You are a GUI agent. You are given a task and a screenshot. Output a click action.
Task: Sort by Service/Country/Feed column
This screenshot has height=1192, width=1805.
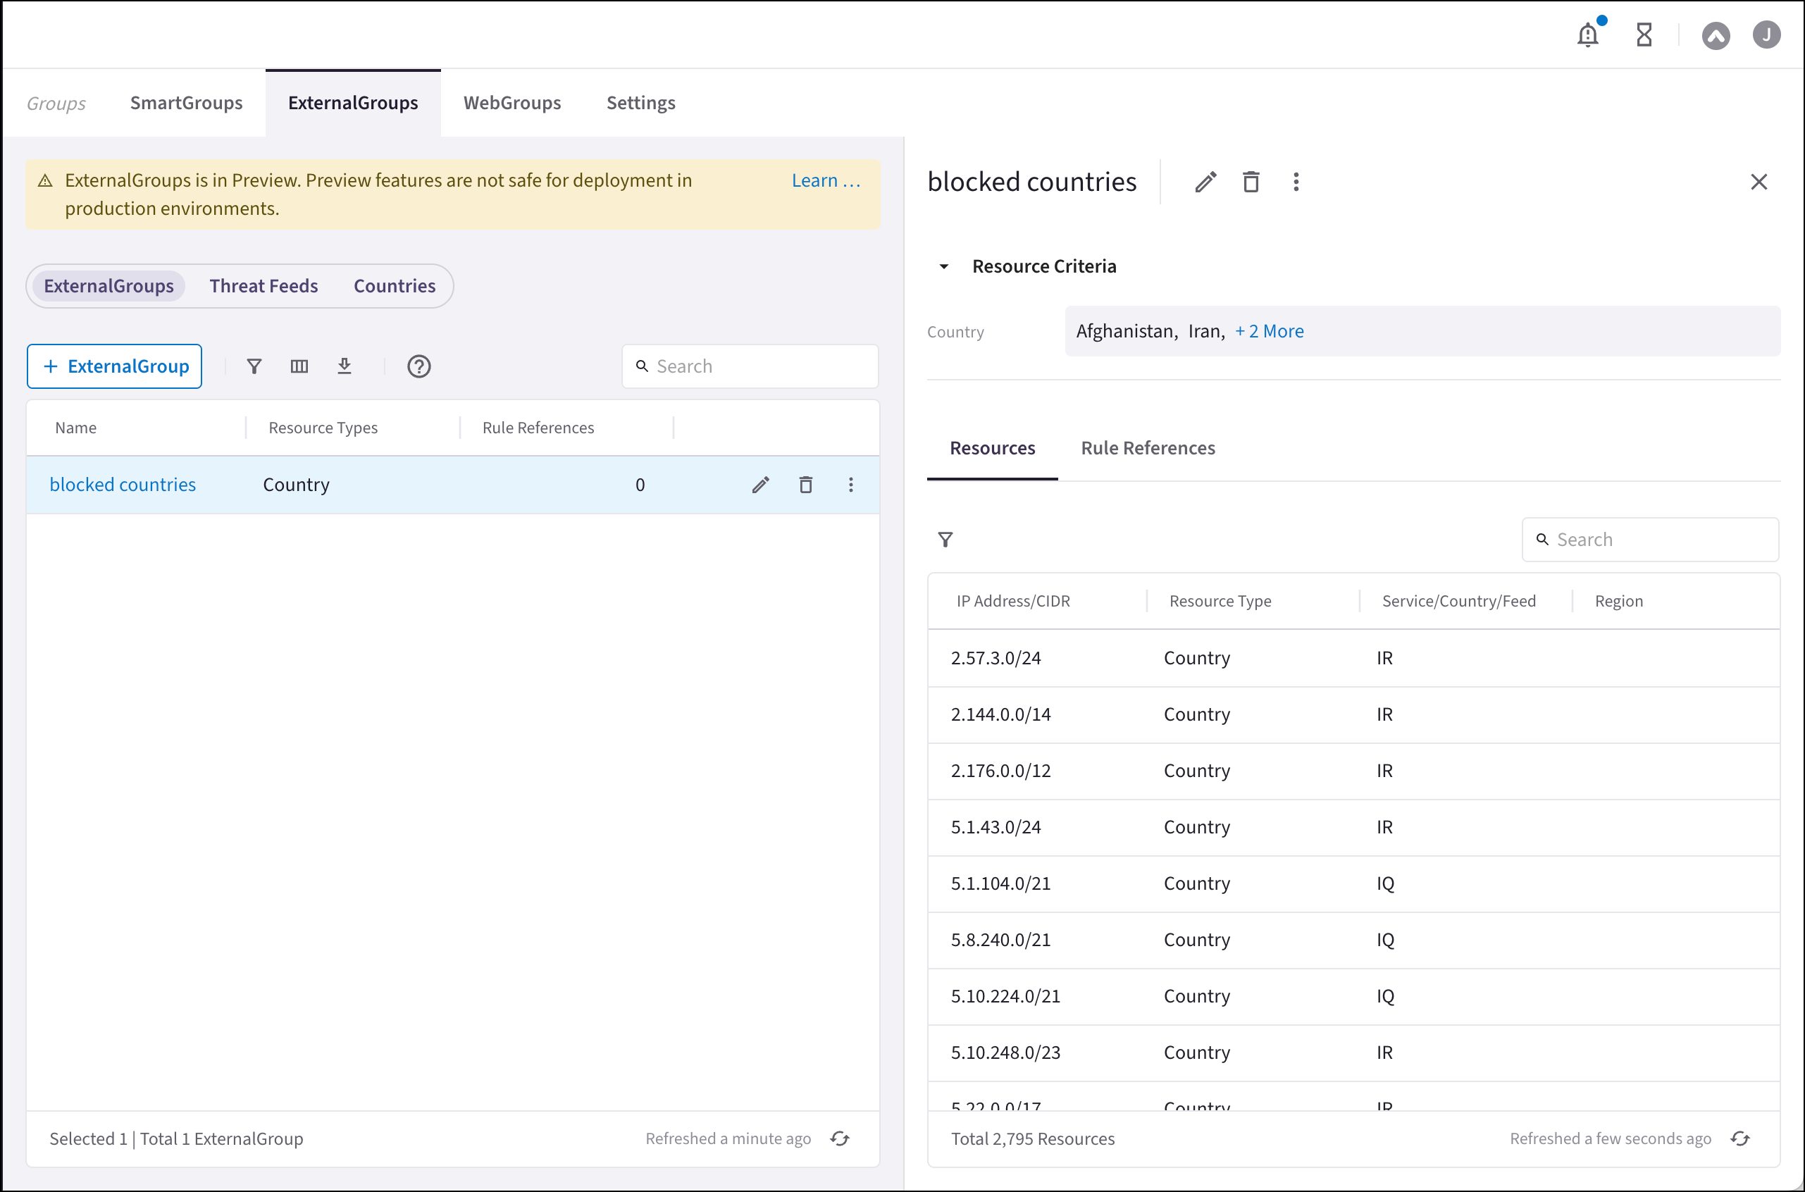[1459, 602]
